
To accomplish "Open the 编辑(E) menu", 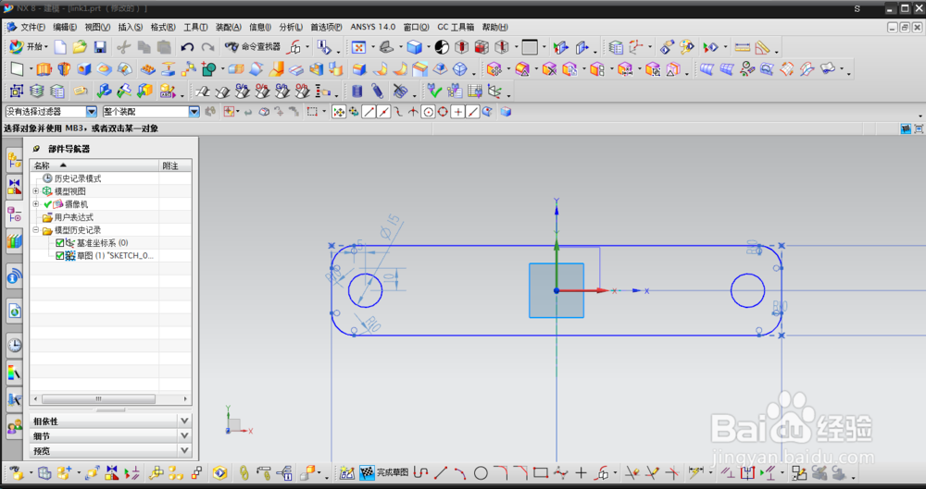I will (65, 27).
